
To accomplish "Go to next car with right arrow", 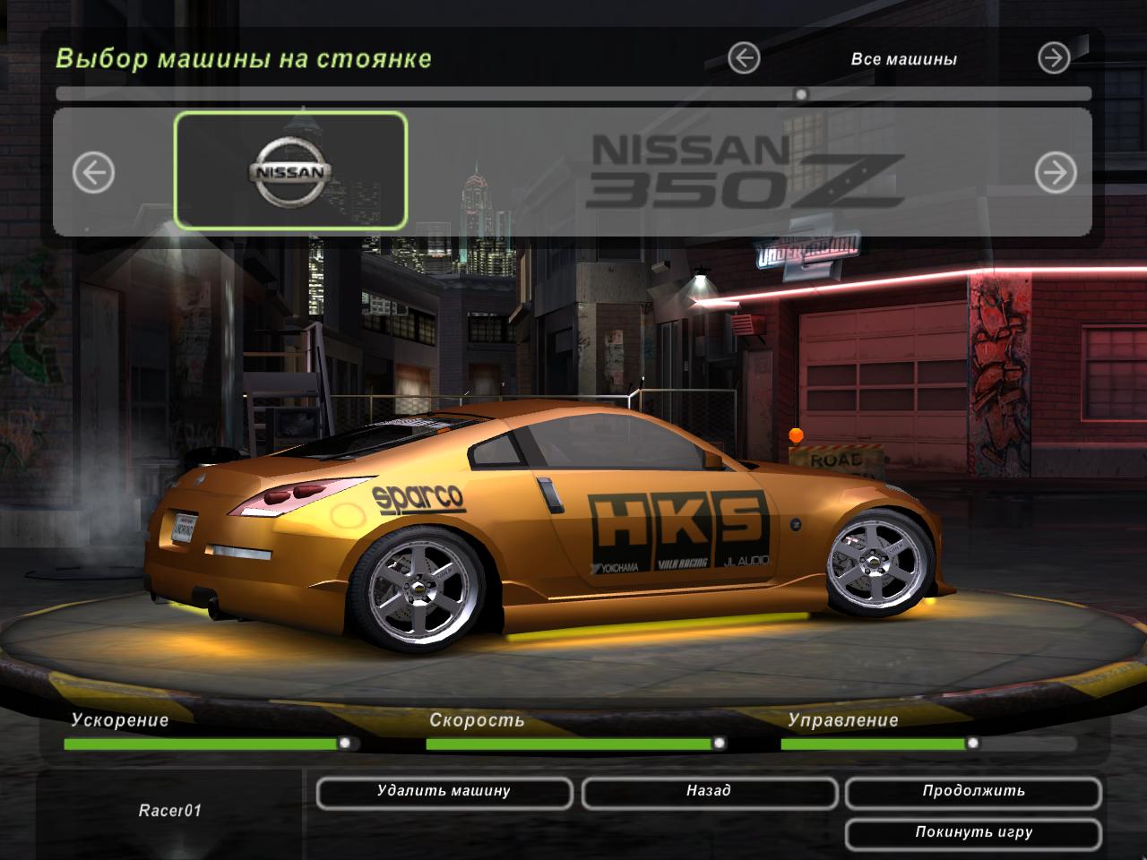I will [x=1056, y=172].
